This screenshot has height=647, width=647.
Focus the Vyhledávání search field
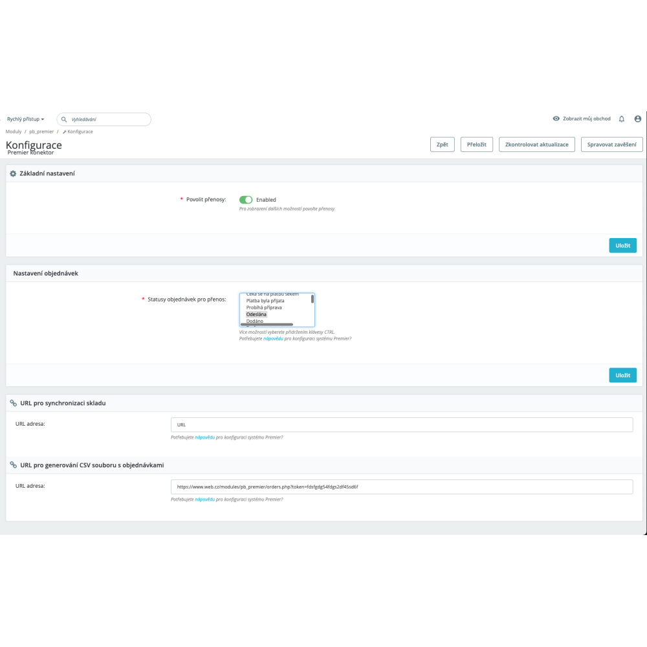(x=104, y=119)
